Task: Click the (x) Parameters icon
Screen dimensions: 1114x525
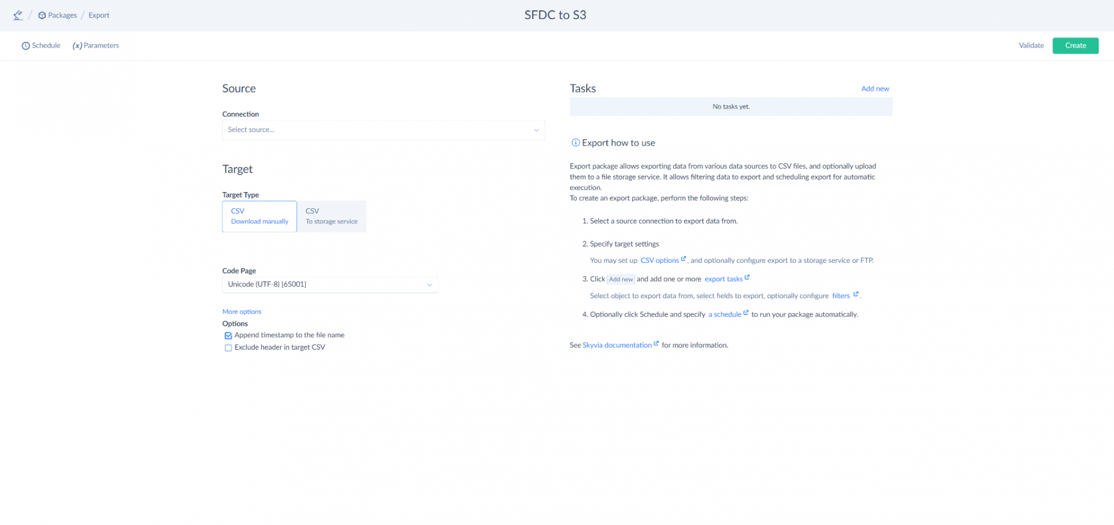Action: pyautogui.click(x=77, y=45)
